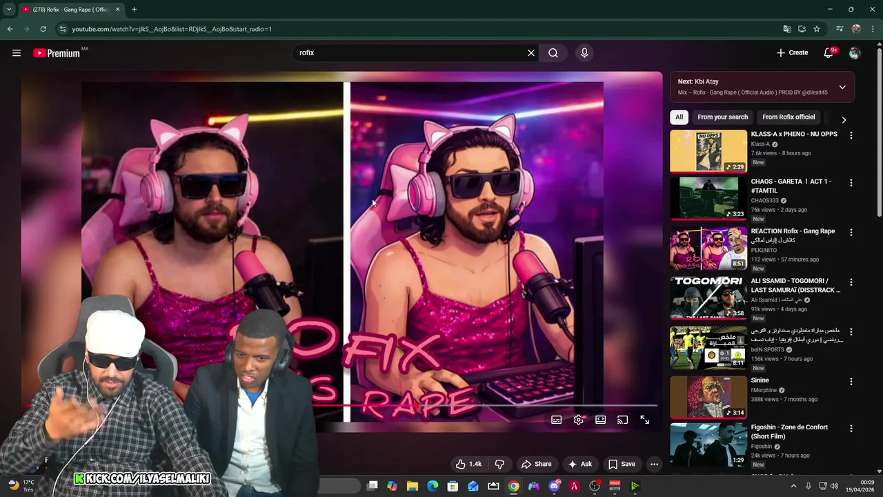Open options for CHAOS - GARETA video
Viewport: 883px width, 497px height.
(851, 183)
